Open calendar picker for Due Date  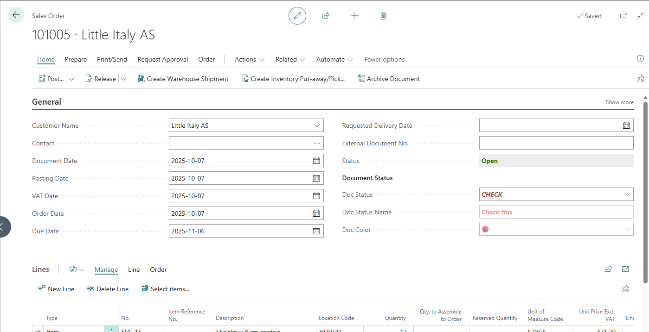(316, 231)
